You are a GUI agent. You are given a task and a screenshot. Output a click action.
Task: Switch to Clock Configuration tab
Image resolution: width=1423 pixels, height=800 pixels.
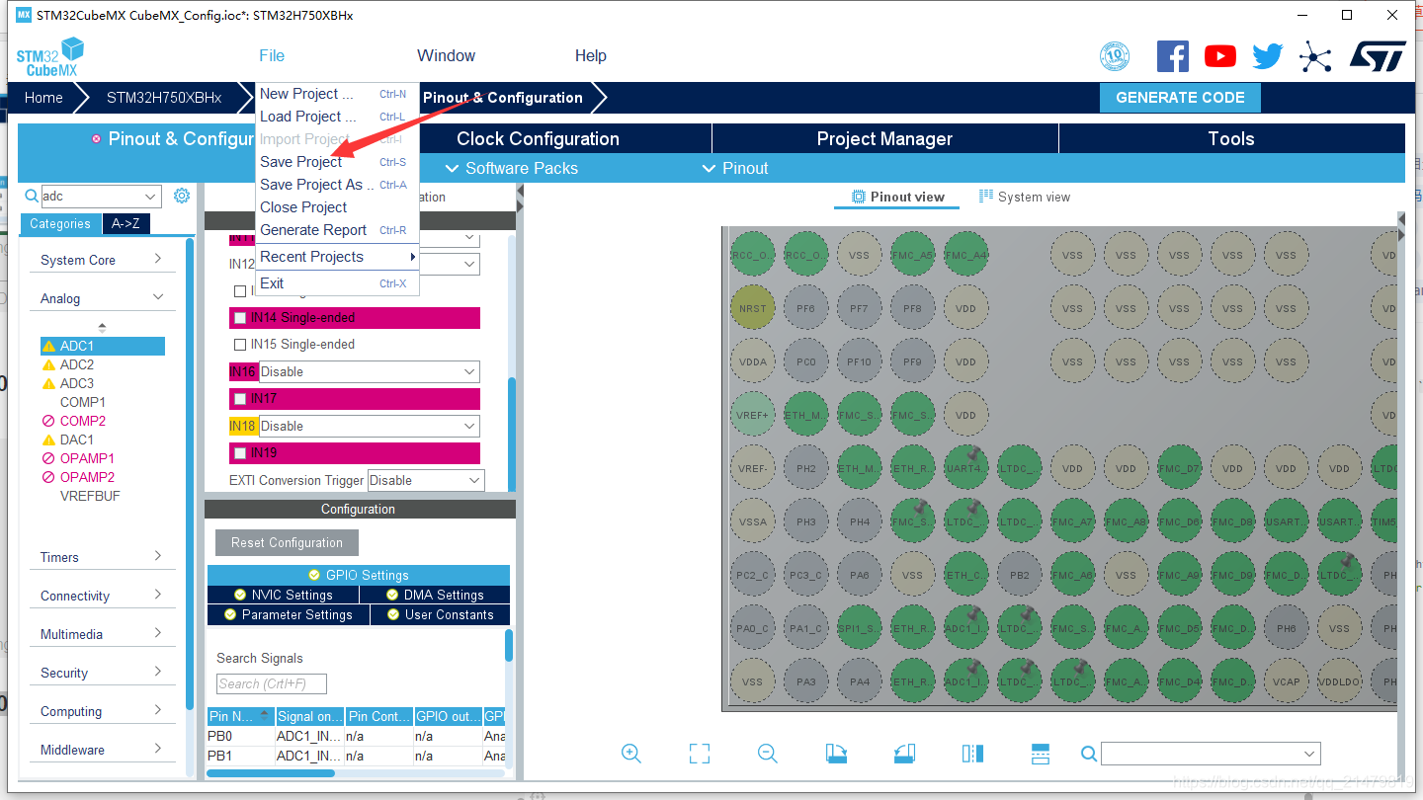538,139
